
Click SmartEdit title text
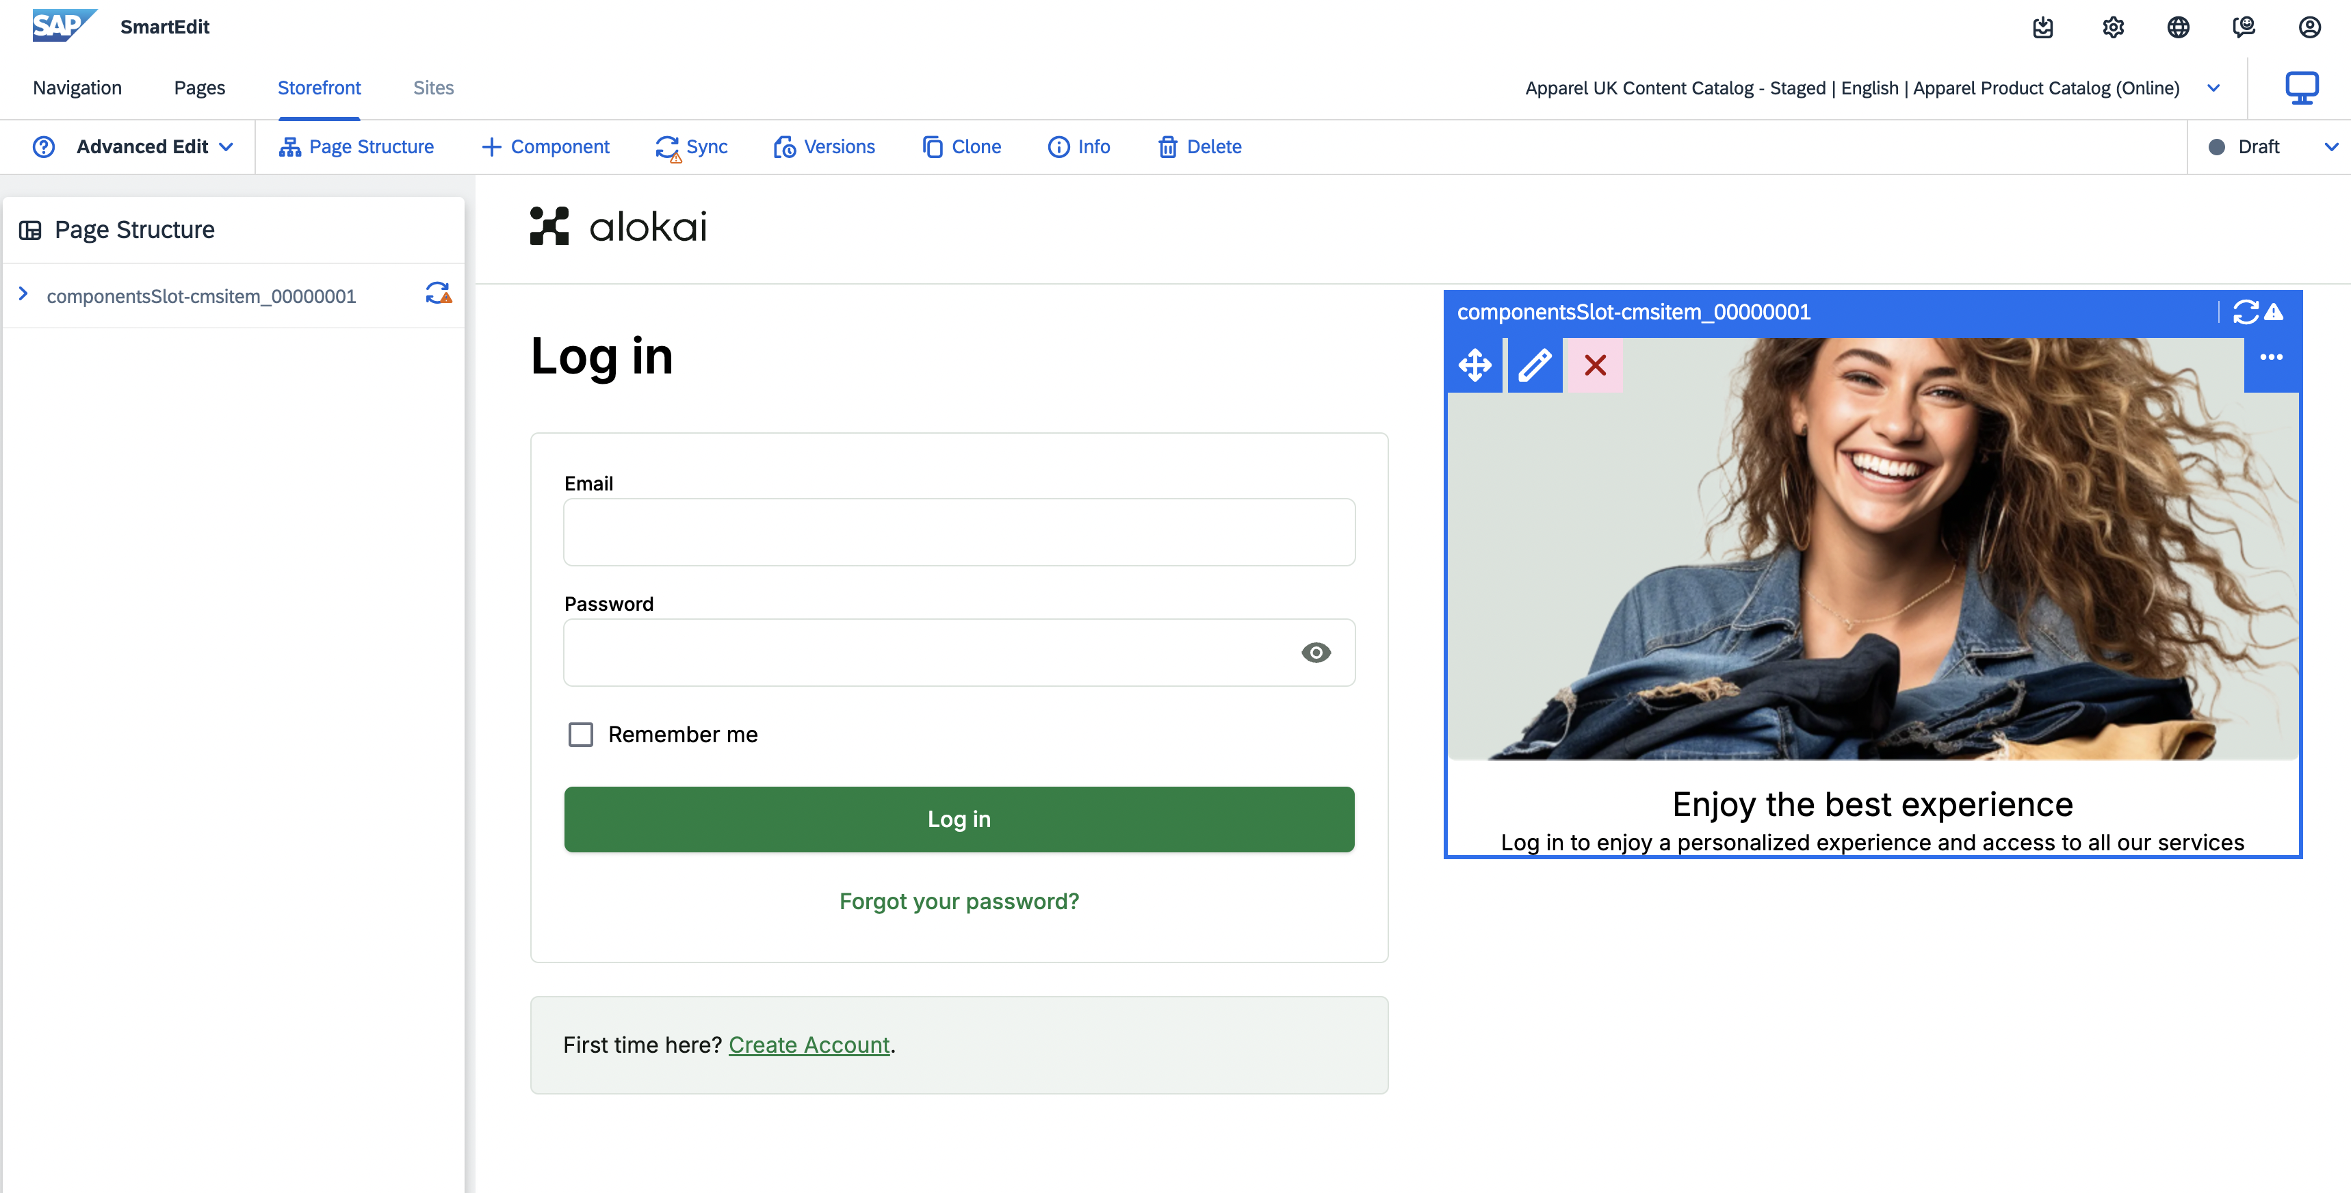pyautogui.click(x=165, y=27)
